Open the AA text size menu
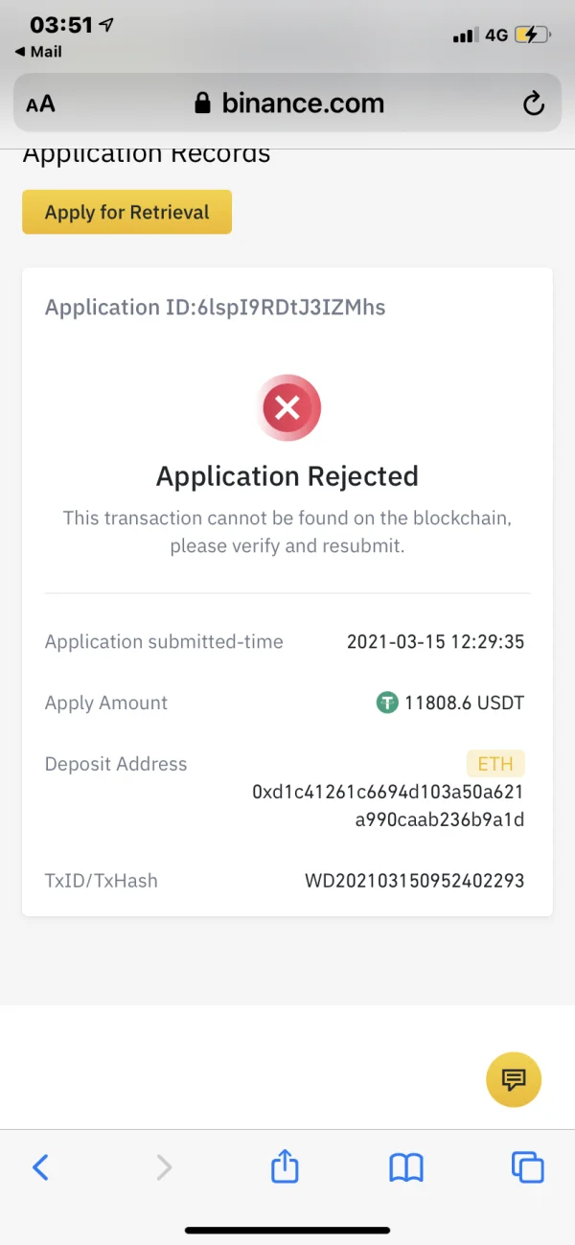575x1245 pixels. [40, 104]
